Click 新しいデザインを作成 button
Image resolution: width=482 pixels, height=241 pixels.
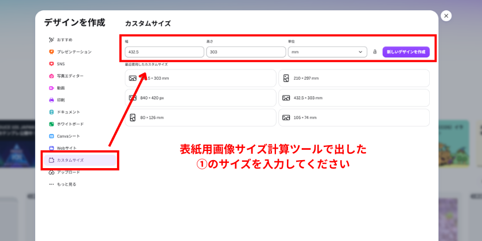pyautogui.click(x=406, y=52)
